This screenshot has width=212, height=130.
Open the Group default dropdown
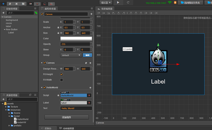71,55
